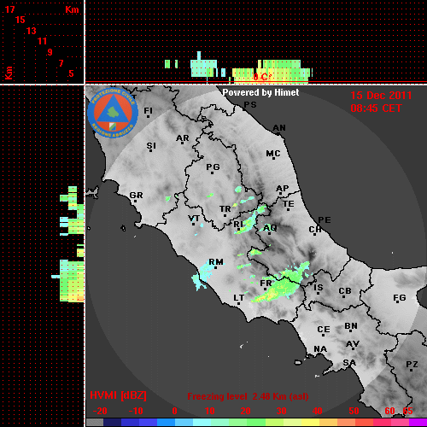Click the AP city label
Viewport: 427px width, 427px height.
coord(283,189)
